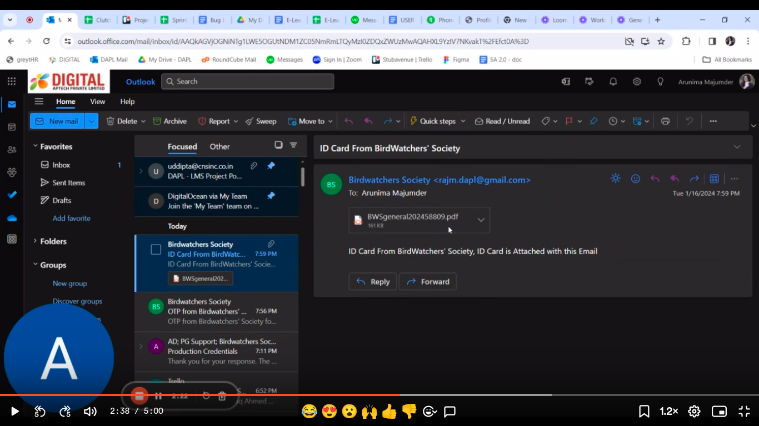The image size is (759, 426).
Task: Switch to the Other inbox tab
Action: coord(219,146)
